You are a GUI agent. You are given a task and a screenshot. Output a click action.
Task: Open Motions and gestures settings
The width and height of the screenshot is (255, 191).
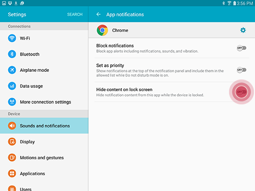[44, 157]
